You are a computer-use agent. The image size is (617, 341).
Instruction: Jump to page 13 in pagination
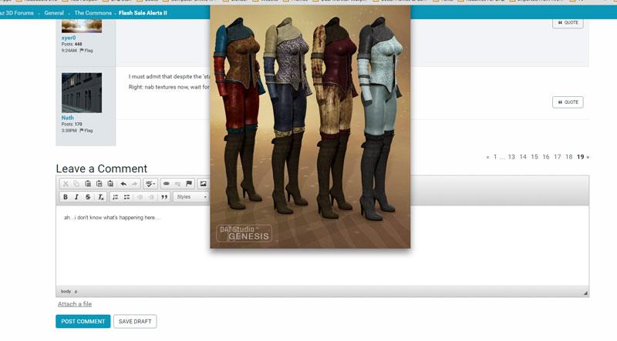click(x=511, y=157)
